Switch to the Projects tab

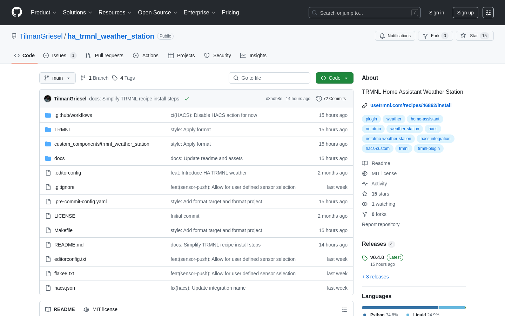(181, 55)
